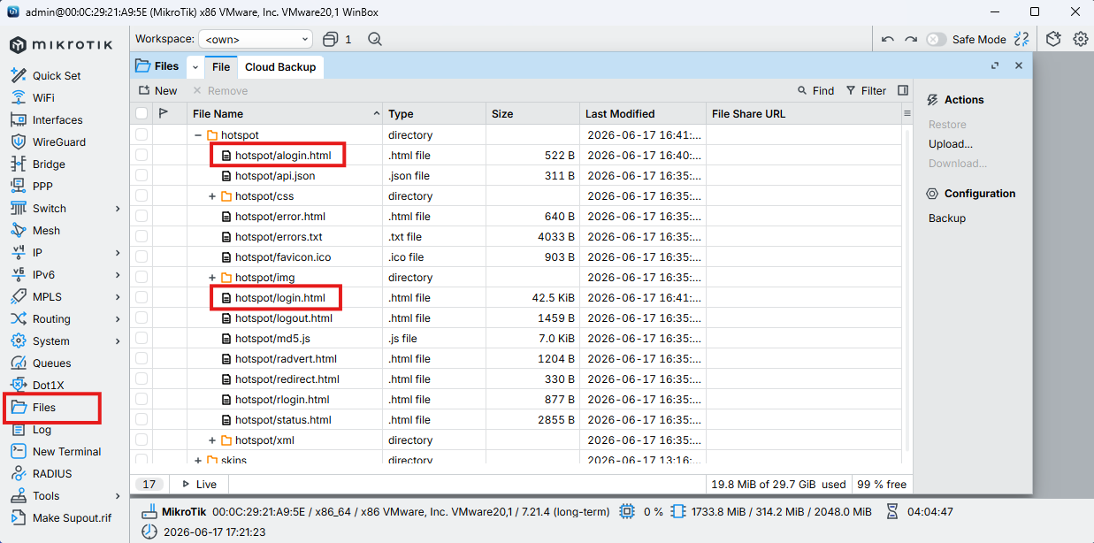This screenshot has width=1094, height=543.
Task: Open the Dot1X section
Action: click(x=48, y=386)
